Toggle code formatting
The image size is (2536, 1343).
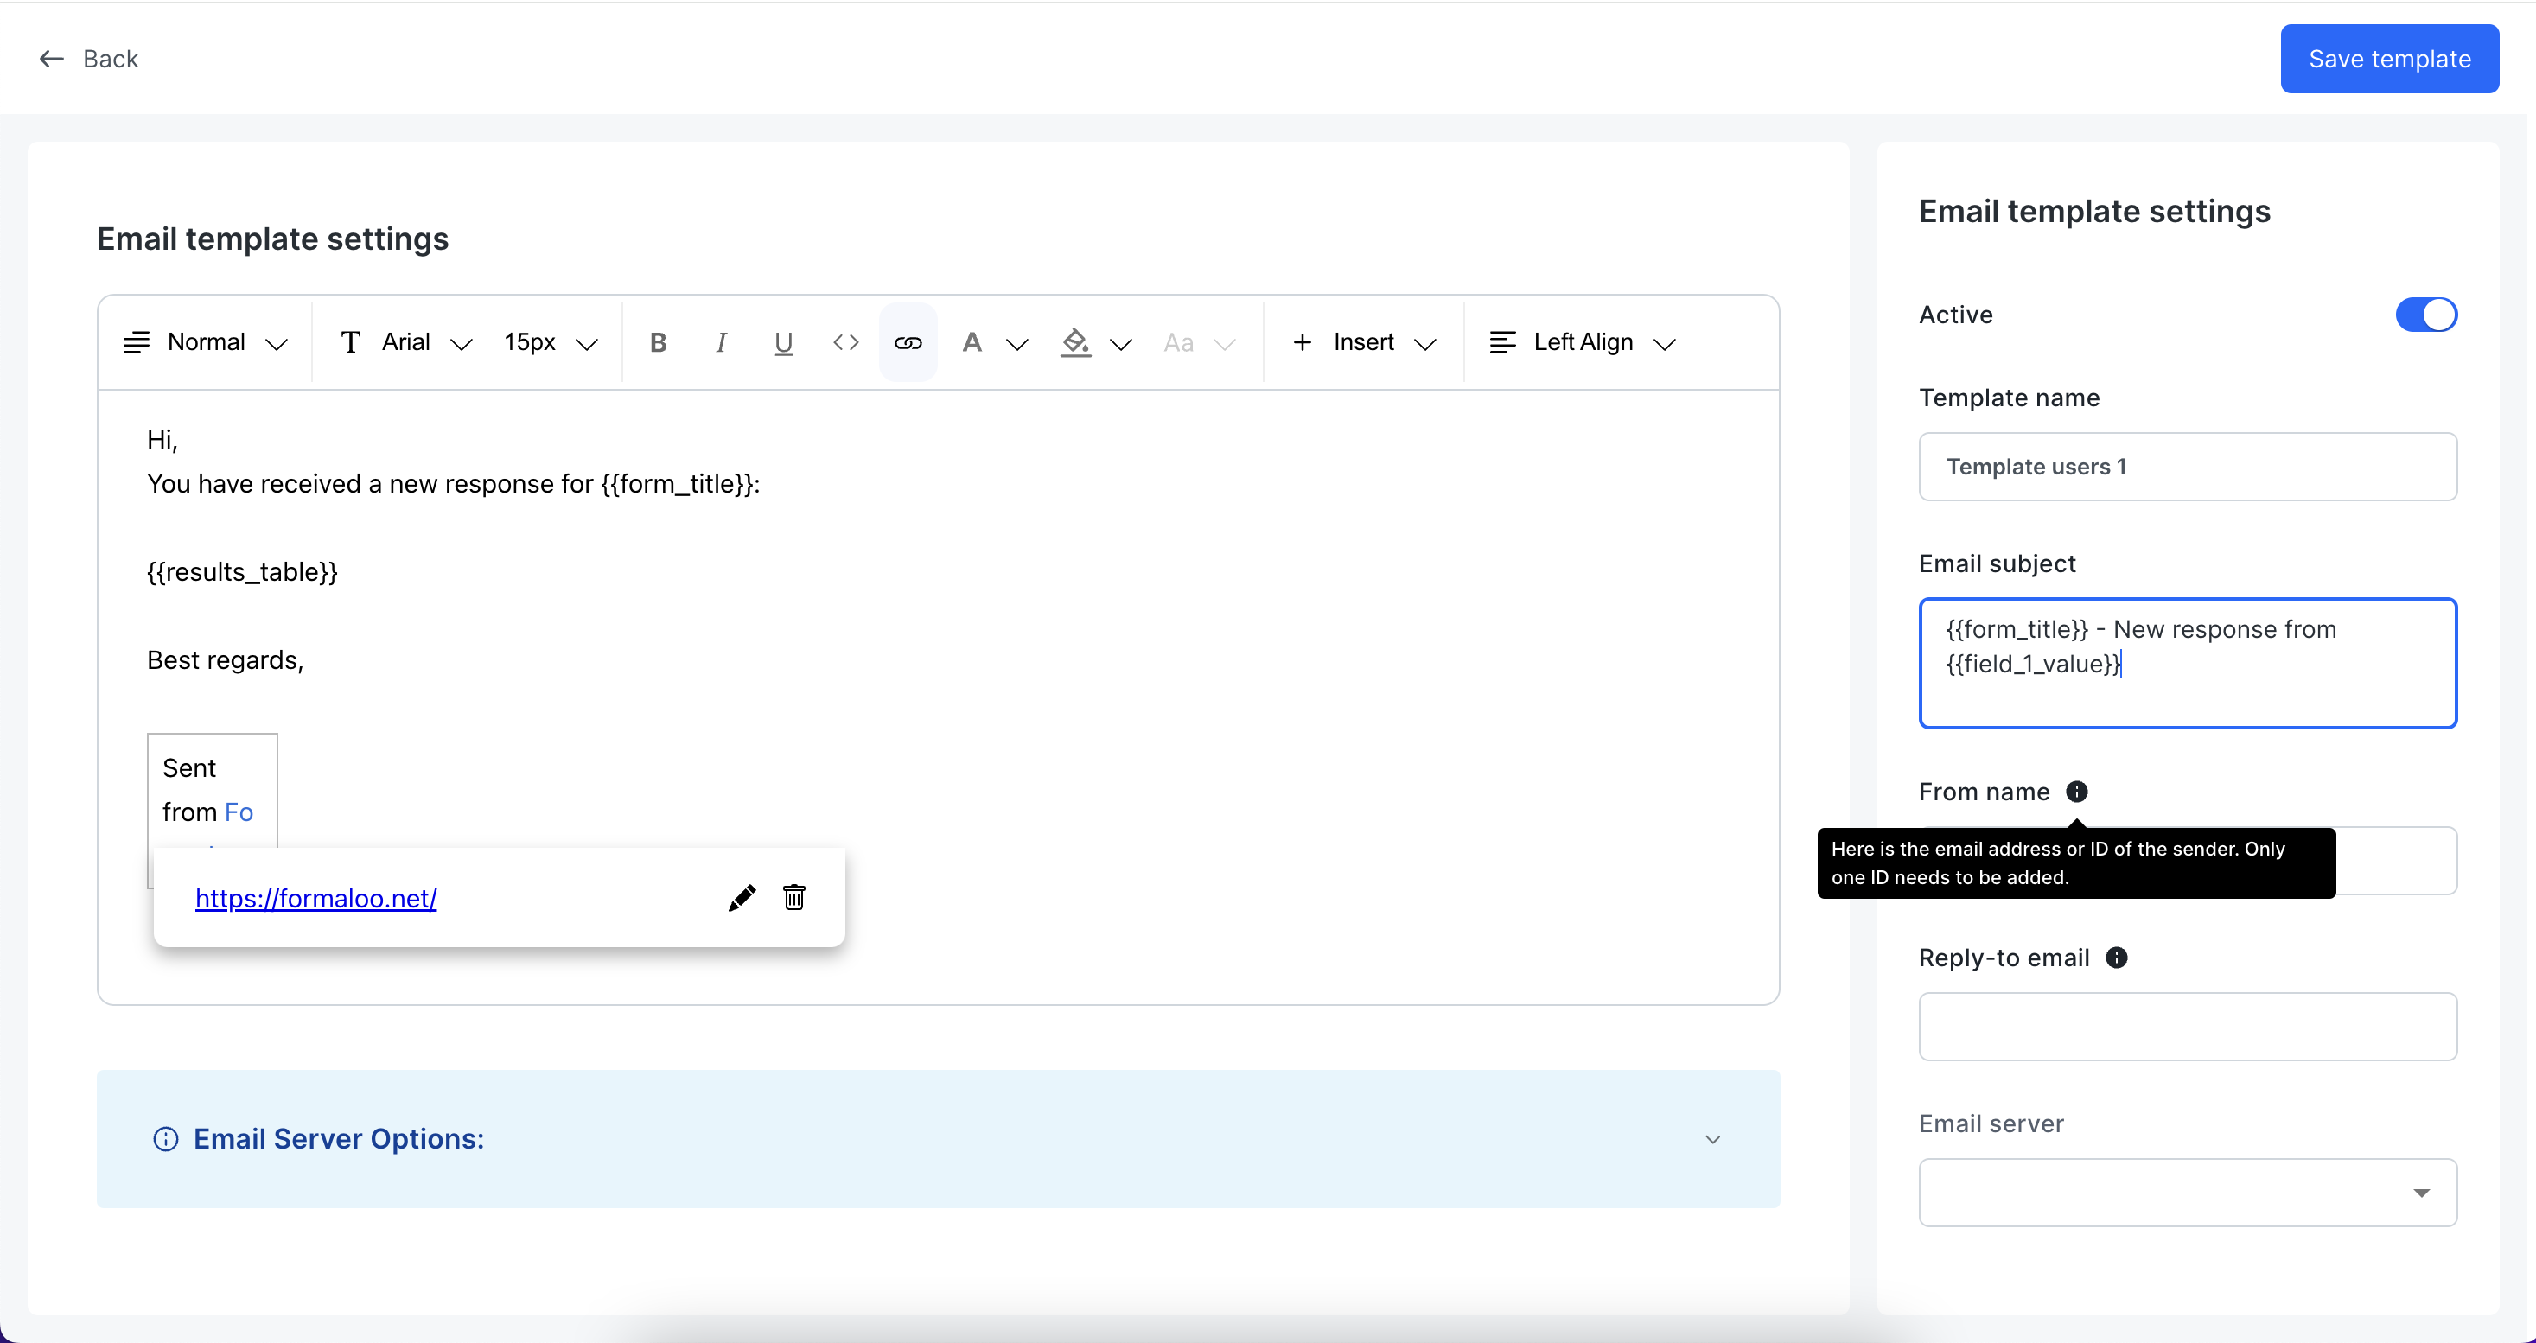[x=845, y=341]
